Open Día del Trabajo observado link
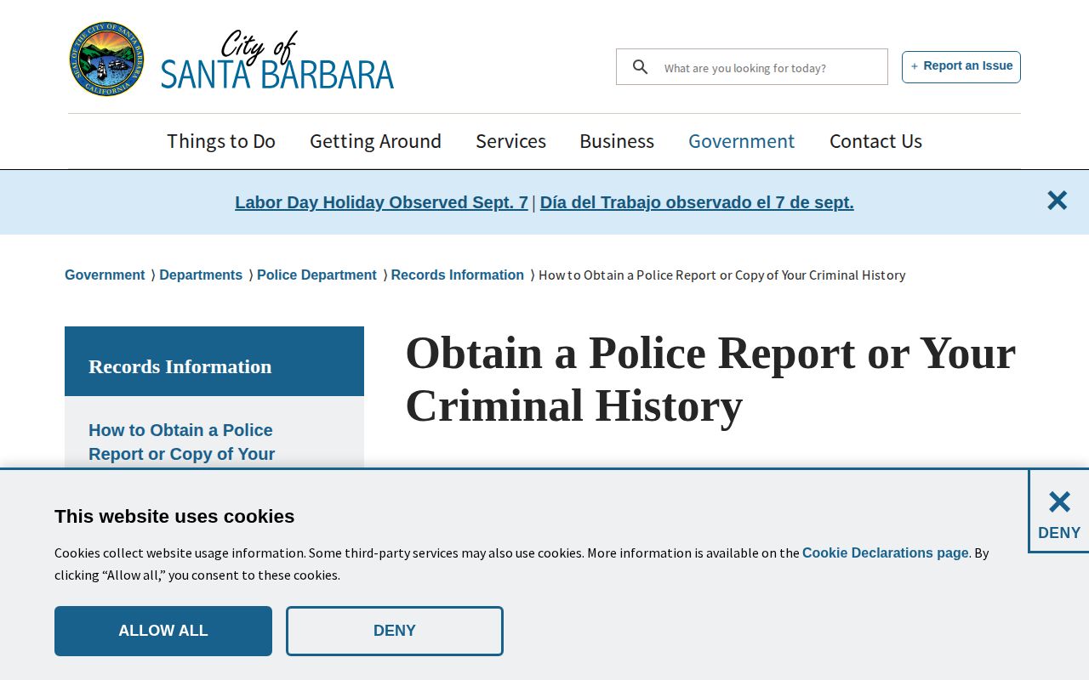The image size is (1089, 680). coord(697,202)
